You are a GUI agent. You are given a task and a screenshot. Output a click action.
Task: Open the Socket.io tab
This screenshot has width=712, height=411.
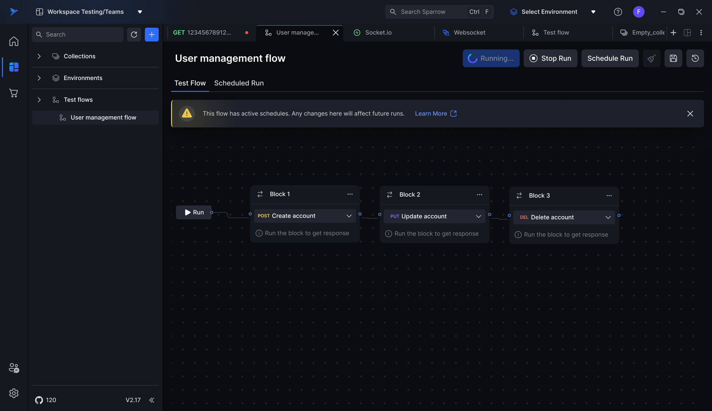tap(378, 33)
